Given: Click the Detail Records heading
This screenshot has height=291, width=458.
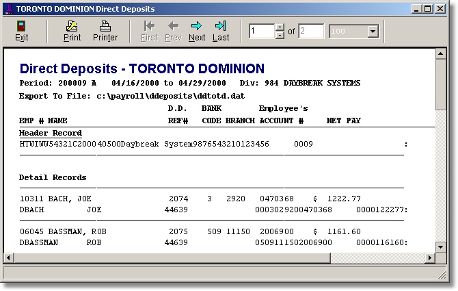Looking at the screenshot, I should tap(53, 177).
